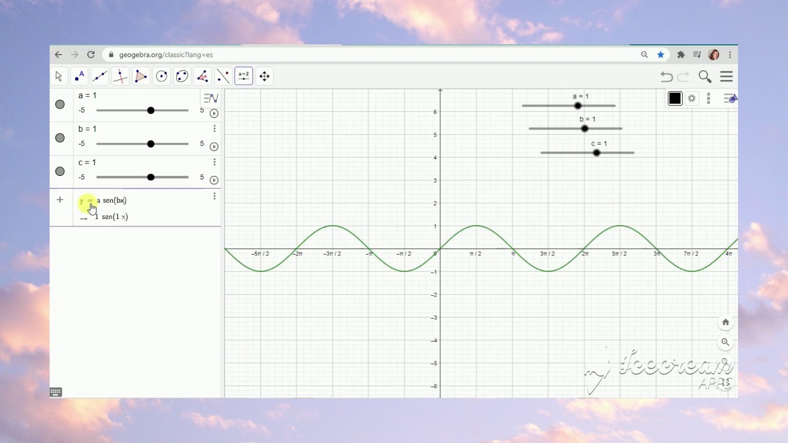This screenshot has height=443, width=788.
Task: Open graphics style bar three-dot menu
Action: [x=709, y=98]
